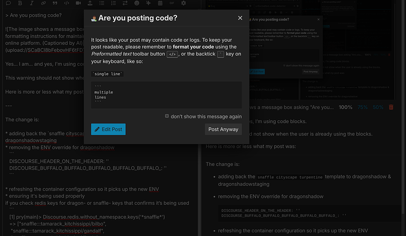Scale preview image to 75%

tap(362, 107)
